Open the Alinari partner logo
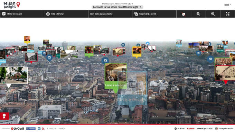 click(x=179, y=129)
